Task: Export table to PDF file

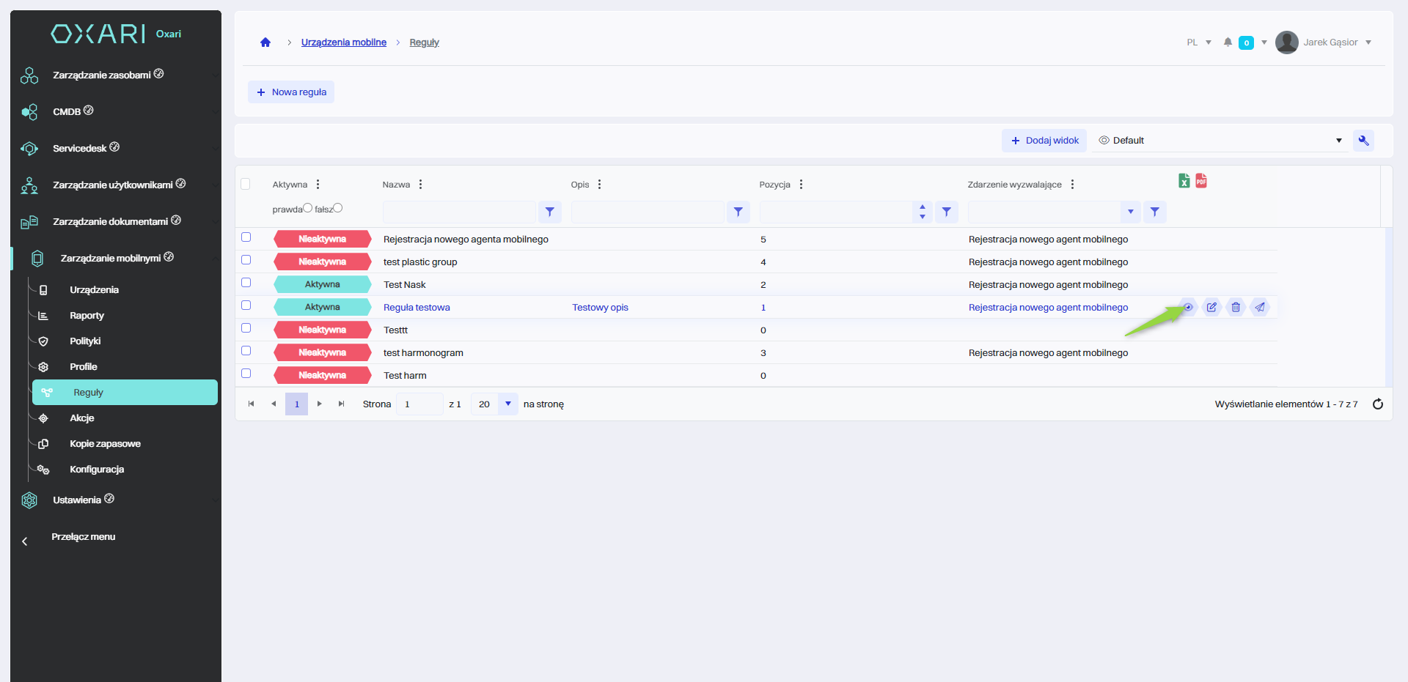Action: click(1201, 181)
